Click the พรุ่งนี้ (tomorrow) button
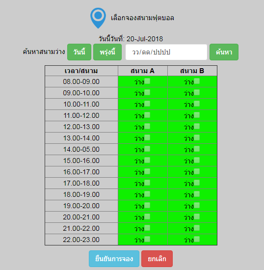 click(x=107, y=52)
